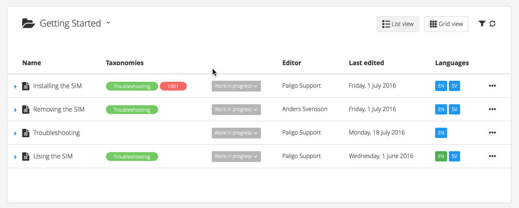Open the Work in progress dropdown for Installing the SIM

point(236,86)
